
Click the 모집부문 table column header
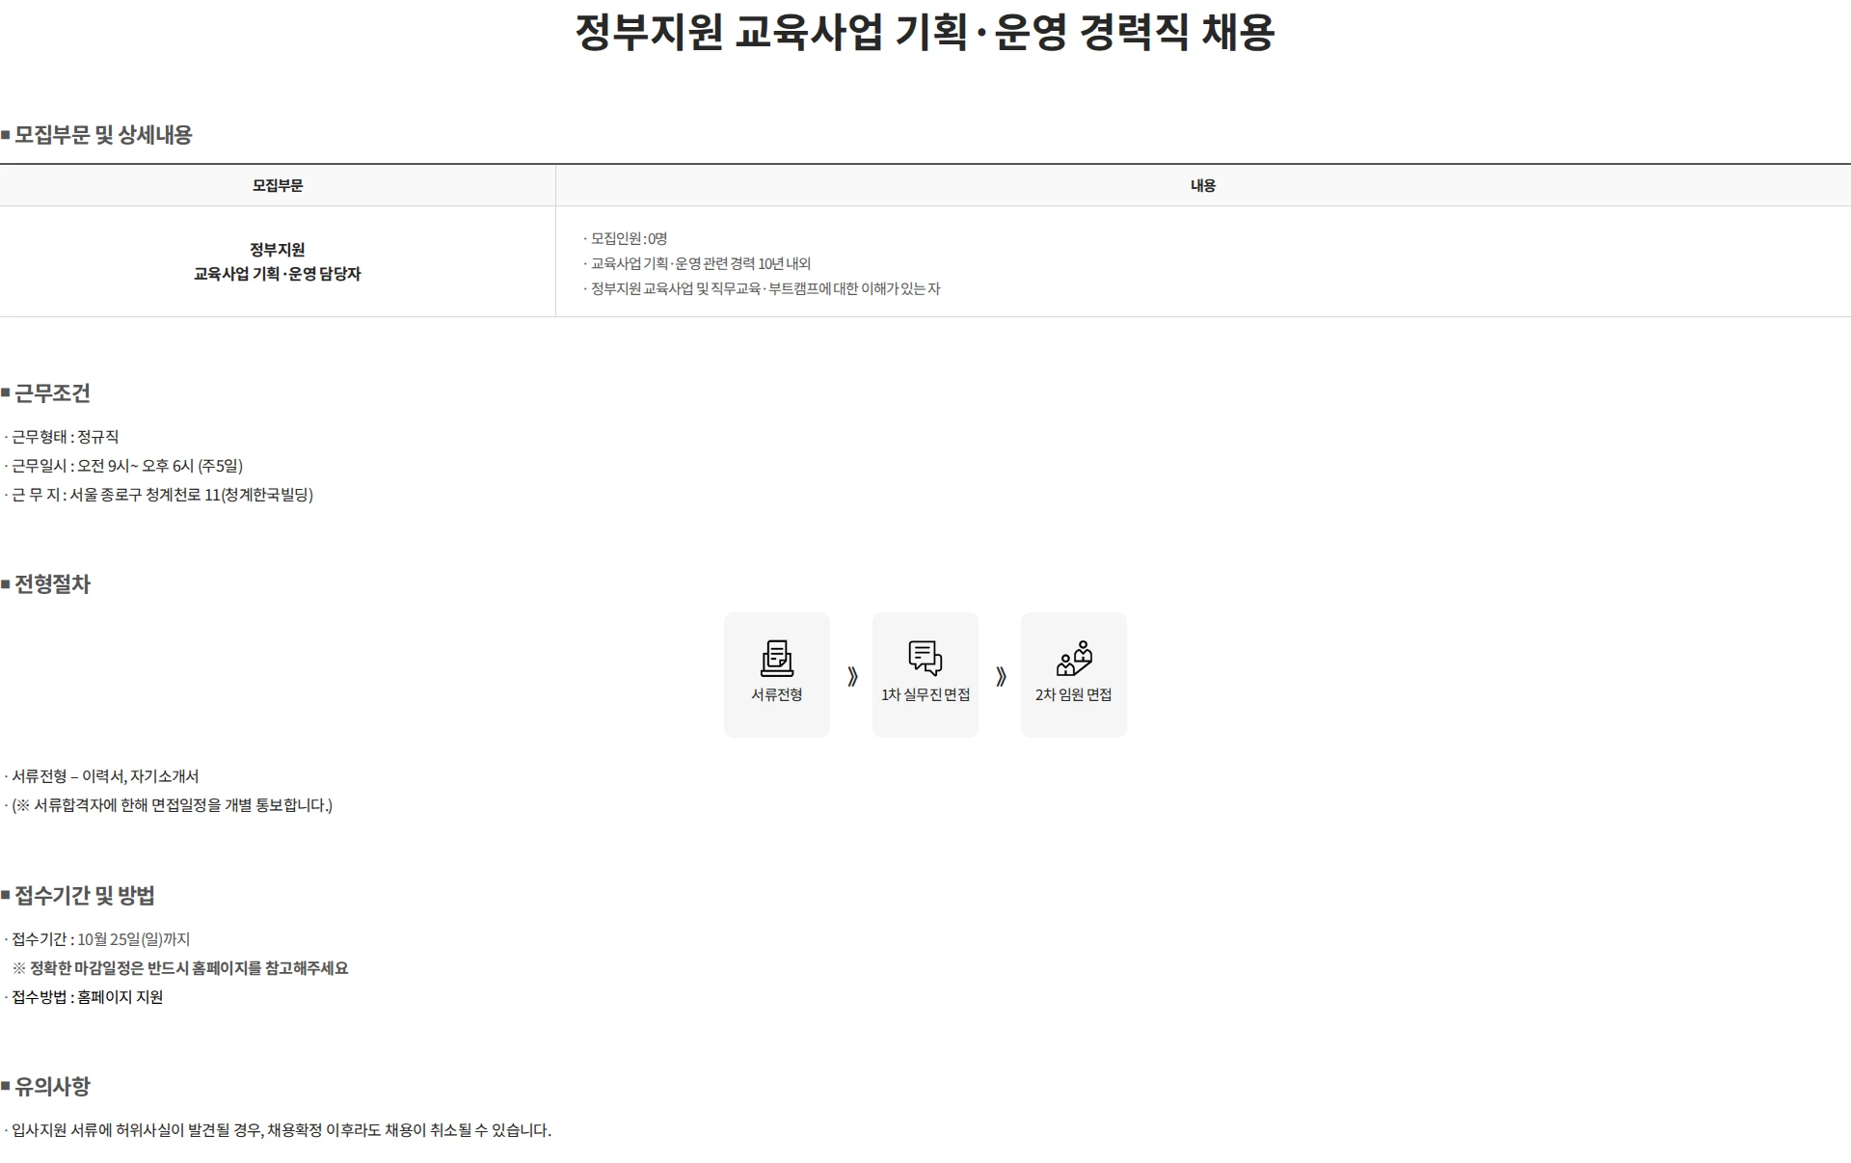point(278,185)
